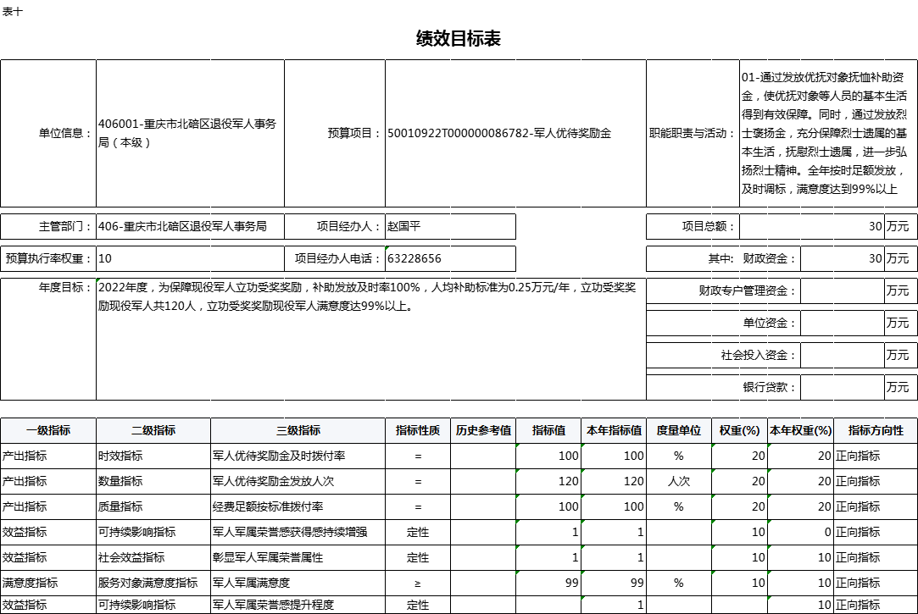Screen dimensions: 918x614
Task: Click the 三级指标 column header
Action: pyautogui.click(x=298, y=430)
